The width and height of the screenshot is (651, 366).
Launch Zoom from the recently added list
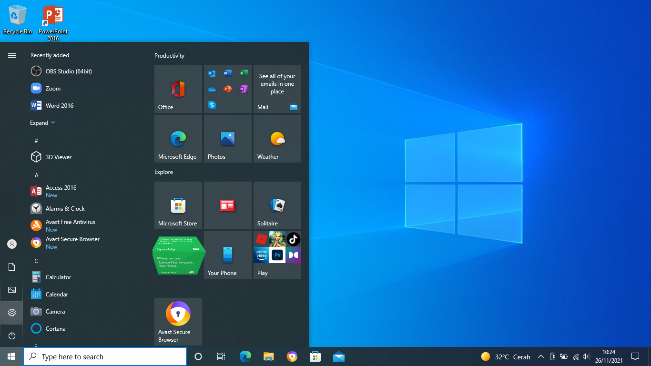coord(85,89)
